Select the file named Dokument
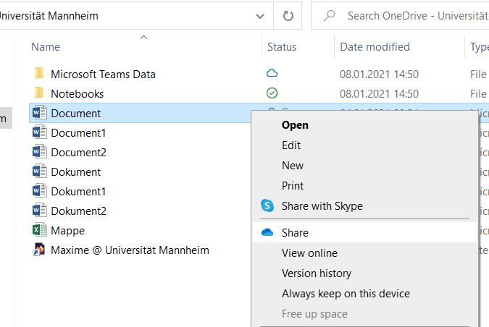 (76, 172)
